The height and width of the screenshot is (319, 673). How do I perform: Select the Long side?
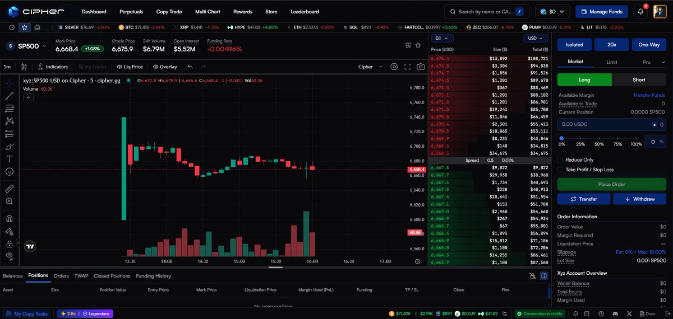point(584,80)
